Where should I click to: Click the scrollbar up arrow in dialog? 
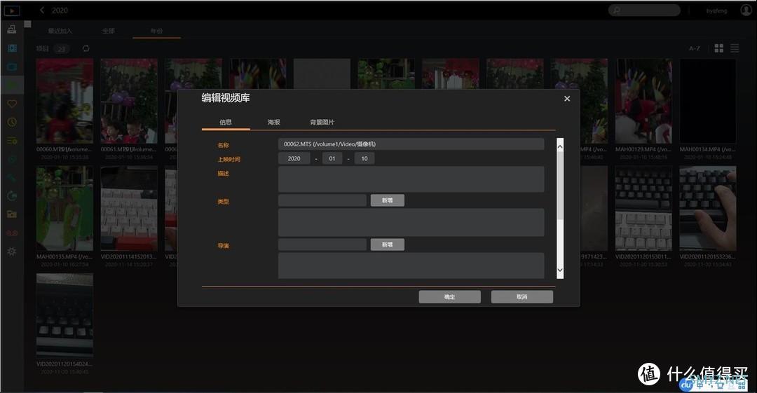tap(559, 144)
